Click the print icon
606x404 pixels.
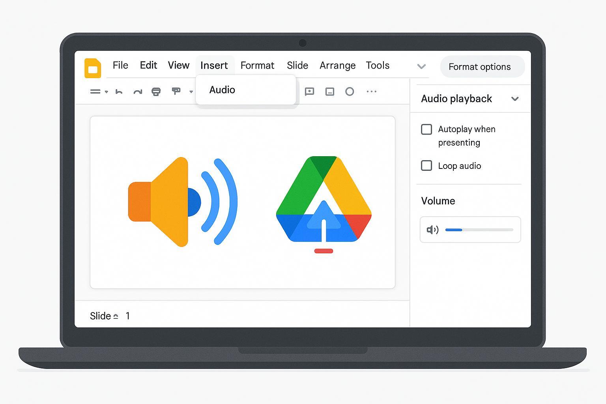point(156,92)
